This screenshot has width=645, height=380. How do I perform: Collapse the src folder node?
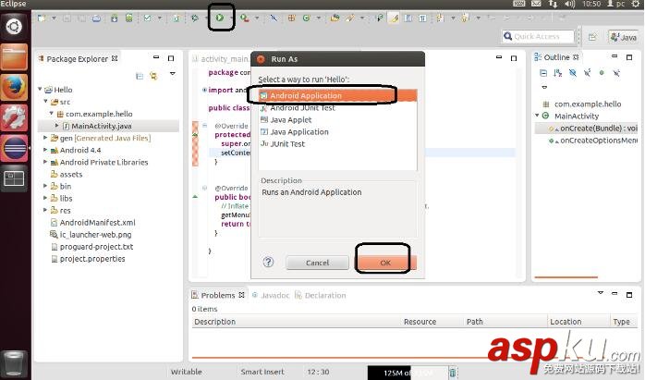[x=45, y=101]
